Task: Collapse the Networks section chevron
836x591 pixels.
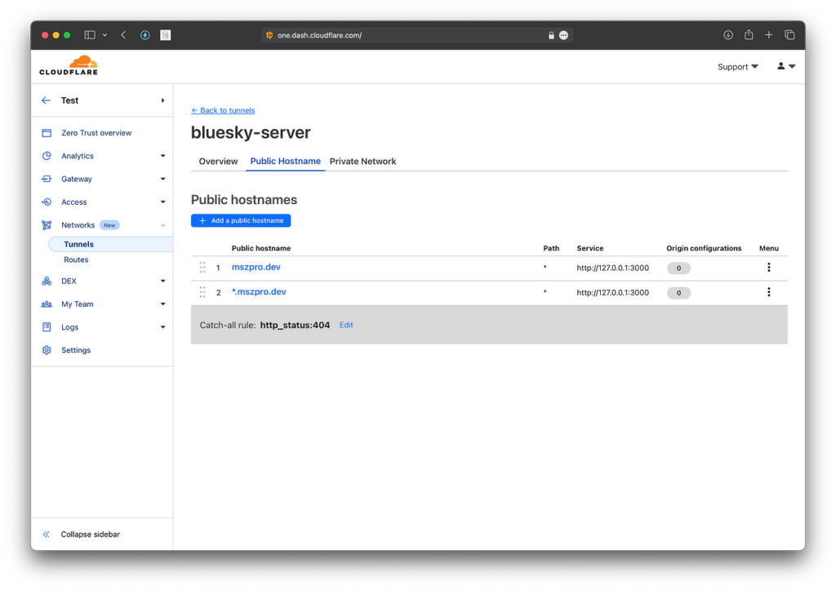Action: [x=163, y=224]
